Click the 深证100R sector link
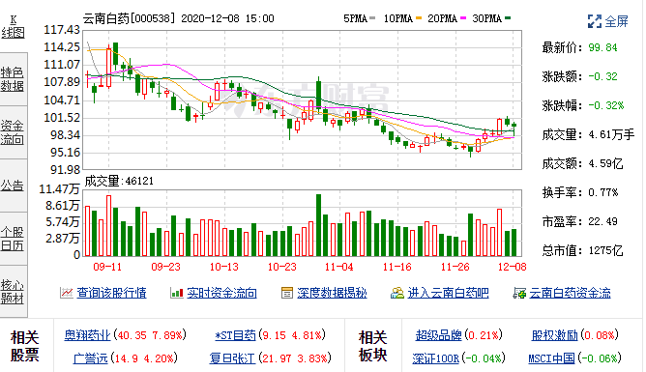This screenshot has height=372, width=646. click(x=435, y=358)
